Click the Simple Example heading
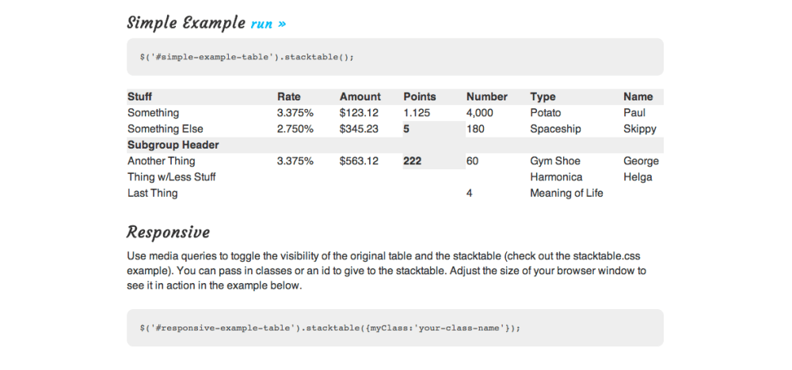792x370 pixels. (186, 23)
